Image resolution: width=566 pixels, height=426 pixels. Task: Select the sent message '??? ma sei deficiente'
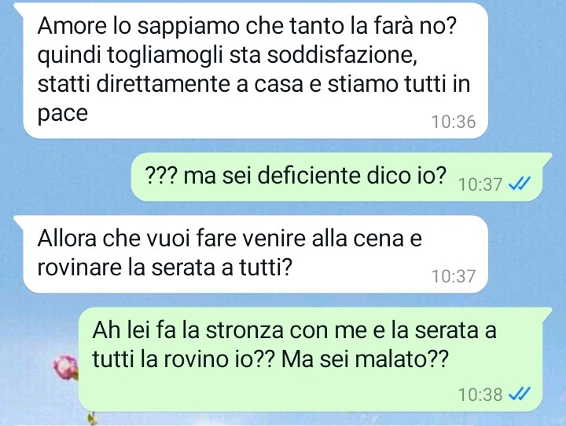point(336,177)
